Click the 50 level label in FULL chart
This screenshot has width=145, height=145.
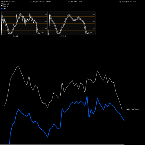tap(94, 21)
